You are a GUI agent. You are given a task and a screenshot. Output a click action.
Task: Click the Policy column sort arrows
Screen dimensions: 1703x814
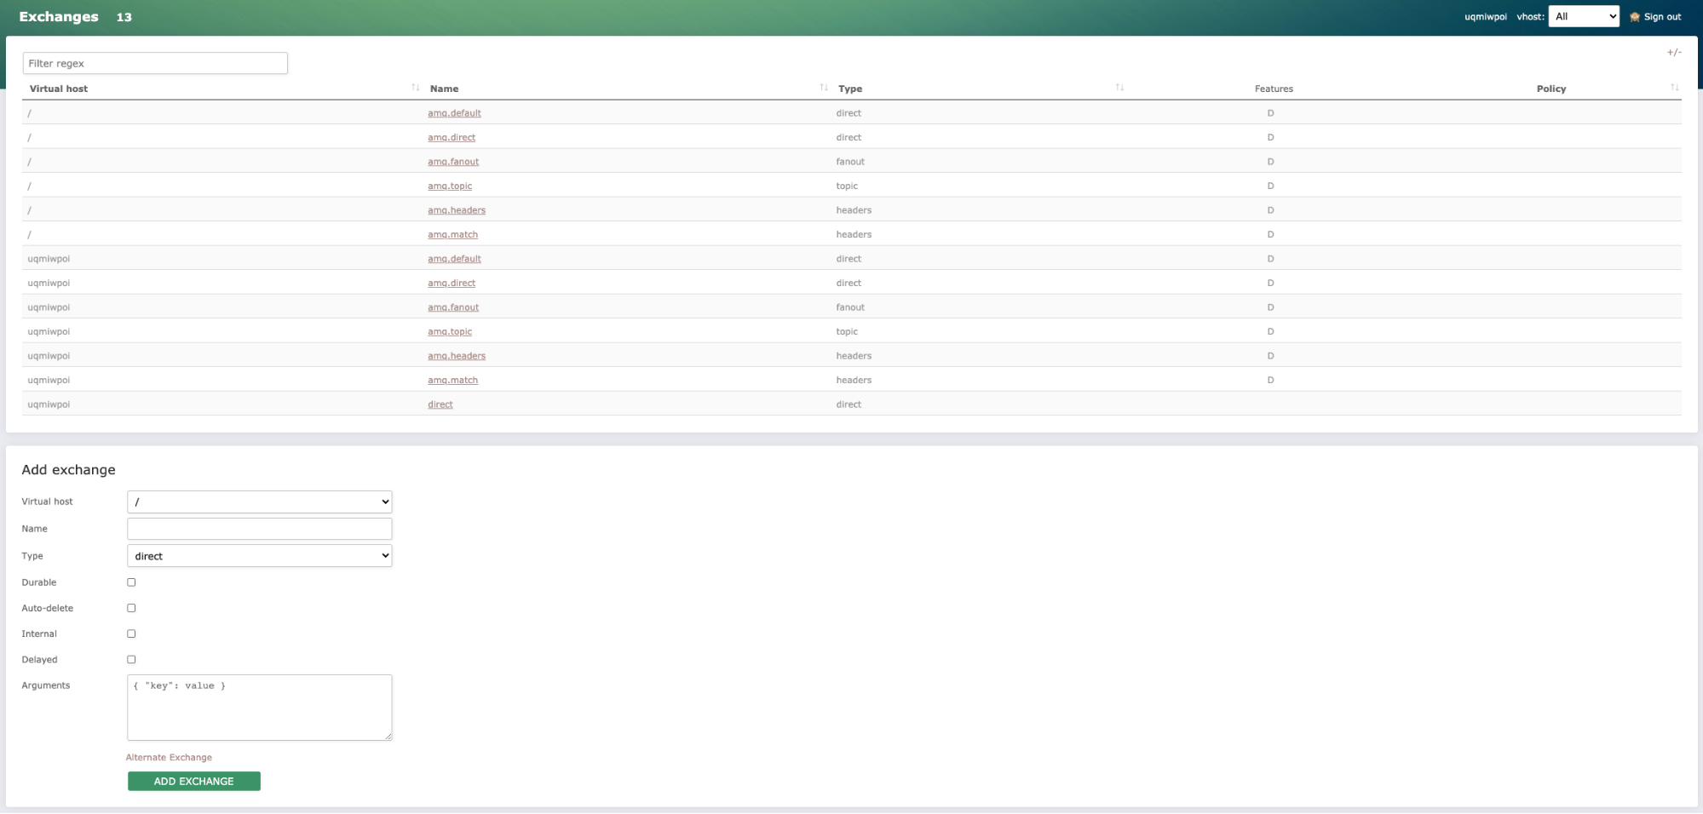point(1674,88)
